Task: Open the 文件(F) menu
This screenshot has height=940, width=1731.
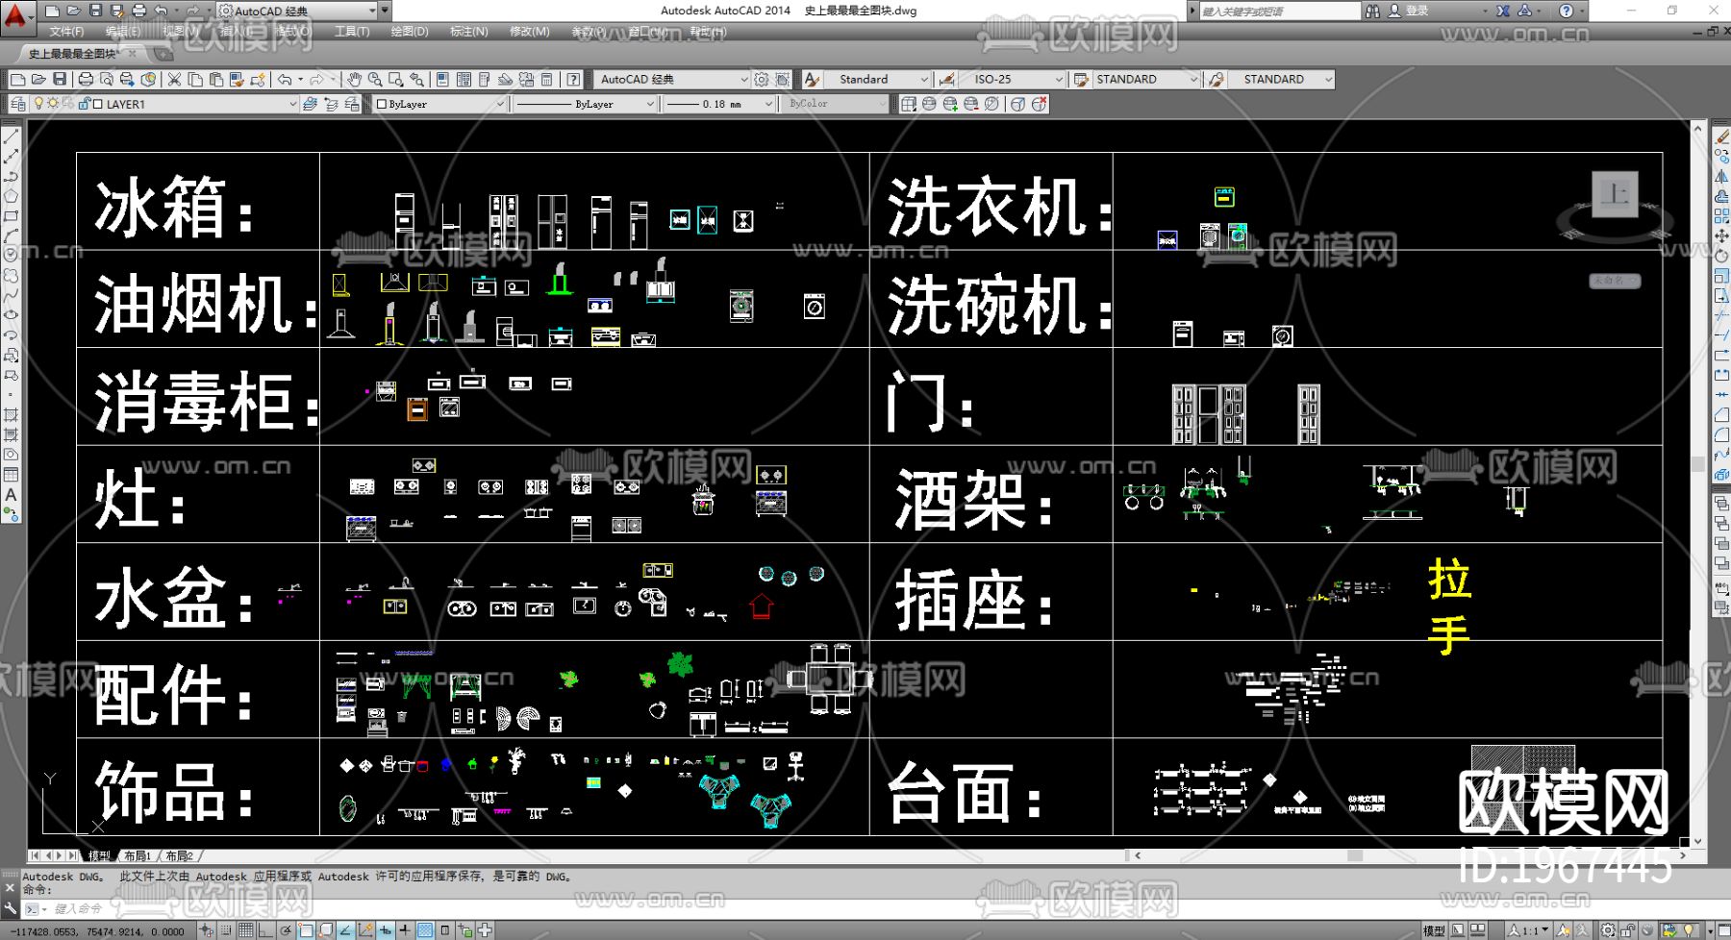Action: (66, 32)
